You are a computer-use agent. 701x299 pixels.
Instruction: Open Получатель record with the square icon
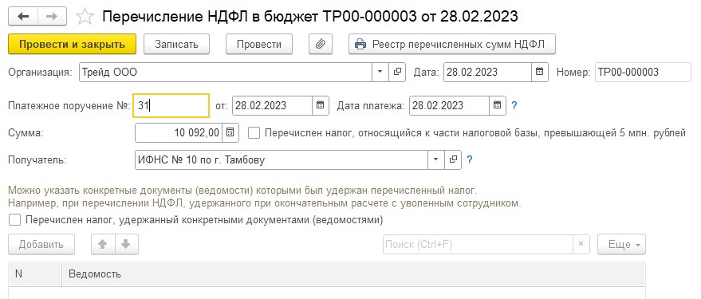[x=453, y=159]
